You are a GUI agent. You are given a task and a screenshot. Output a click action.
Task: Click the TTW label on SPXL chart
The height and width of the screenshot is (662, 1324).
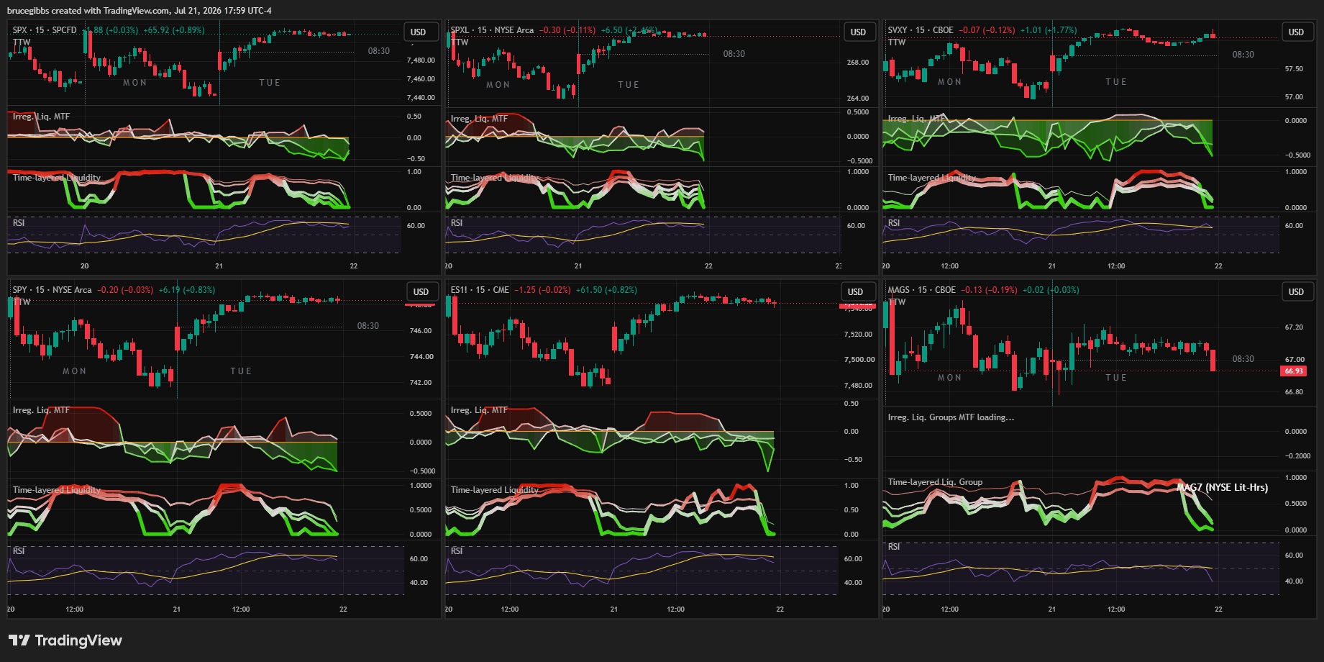[x=460, y=42]
